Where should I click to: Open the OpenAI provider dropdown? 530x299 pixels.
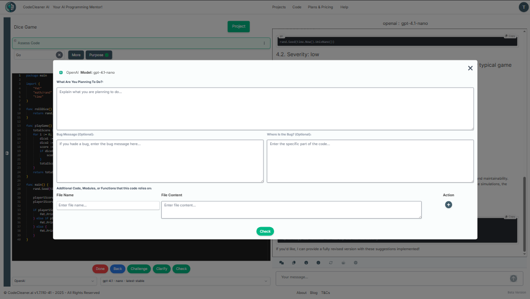(54, 281)
